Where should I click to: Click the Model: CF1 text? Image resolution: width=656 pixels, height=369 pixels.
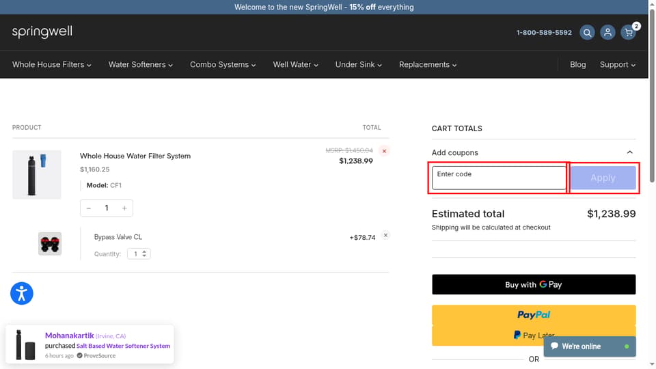coord(104,185)
